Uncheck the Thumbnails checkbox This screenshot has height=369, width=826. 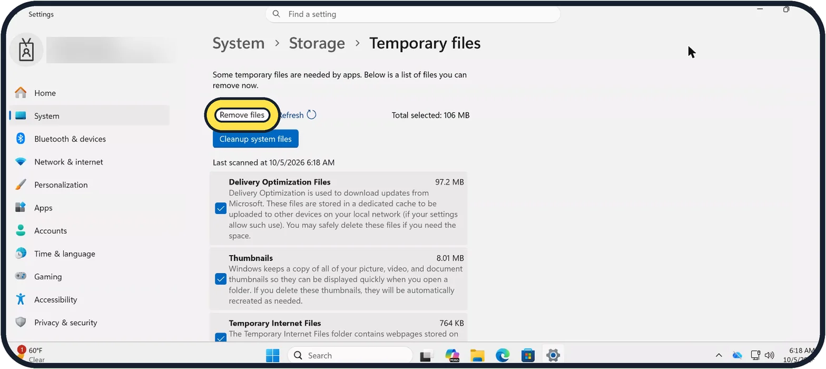click(x=221, y=279)
